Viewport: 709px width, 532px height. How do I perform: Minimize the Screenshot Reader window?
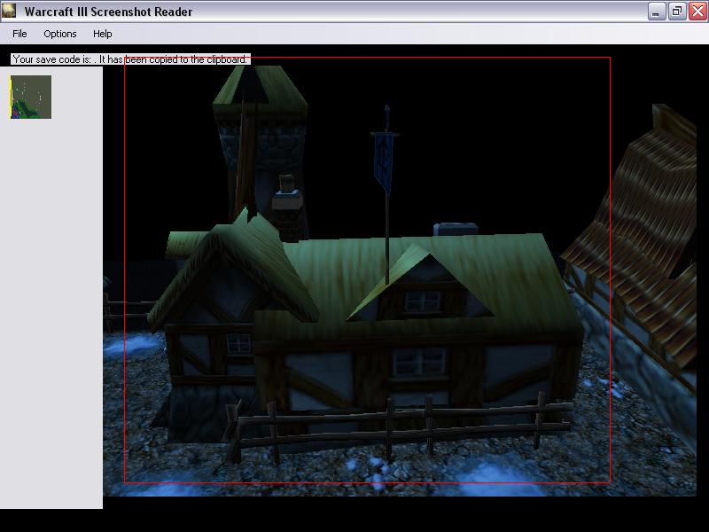tap(656, 12)
